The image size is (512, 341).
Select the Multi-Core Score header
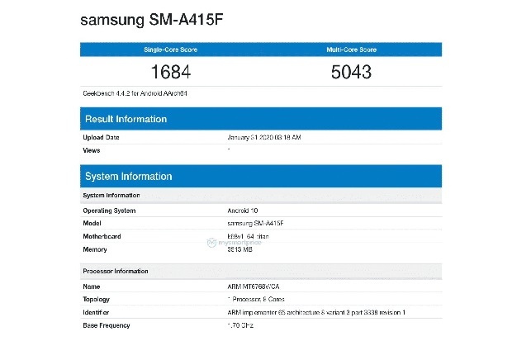[x=351, y=50]
